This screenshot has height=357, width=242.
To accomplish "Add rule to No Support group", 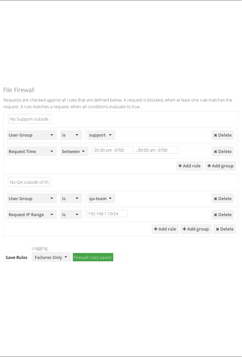I will [x=190, y=166].
